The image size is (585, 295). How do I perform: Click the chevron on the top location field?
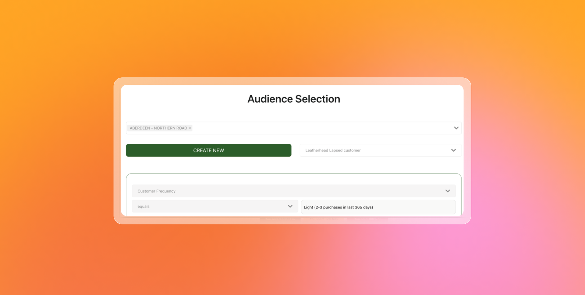[x=456, y=128]
